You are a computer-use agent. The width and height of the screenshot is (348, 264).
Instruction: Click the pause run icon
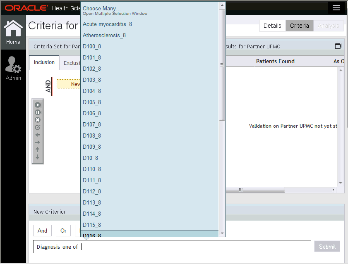click(38, 112)
